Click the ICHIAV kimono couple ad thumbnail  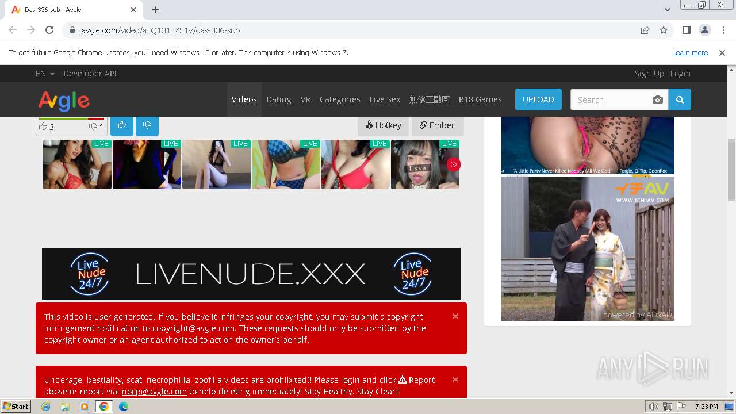587,249
